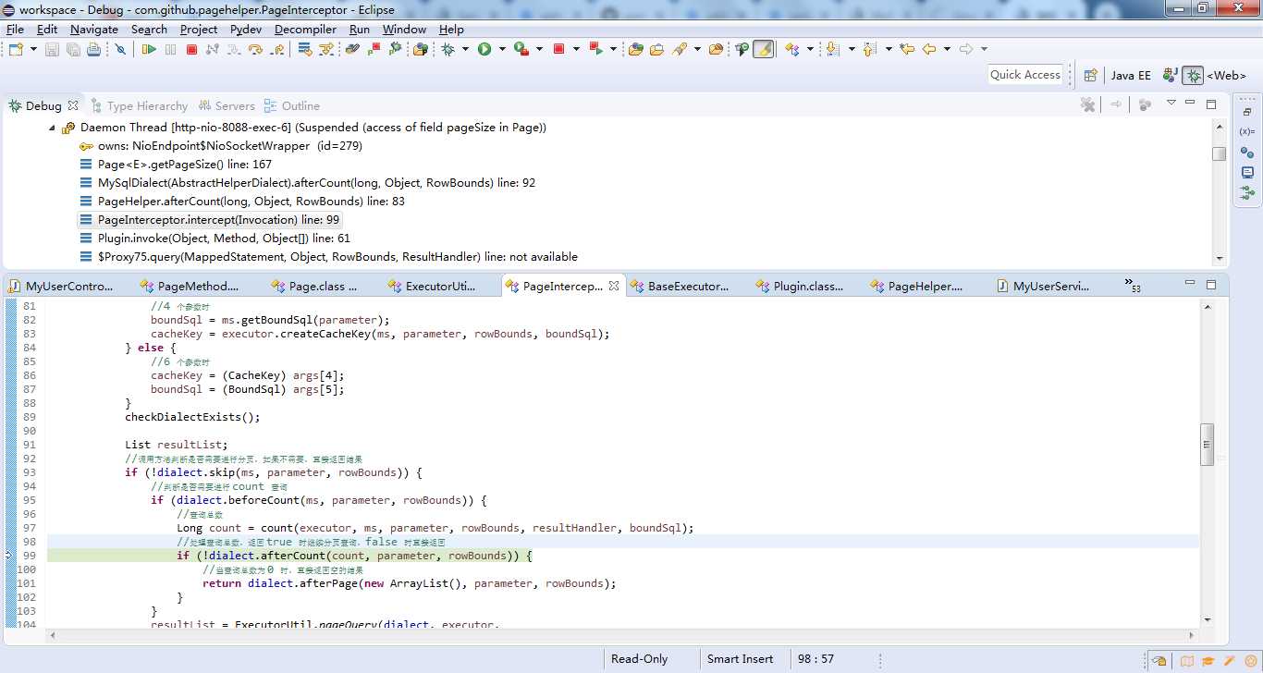Click the Disconnect icon
This screenshot has width=1263, height=673.
[x=213, y=49]
